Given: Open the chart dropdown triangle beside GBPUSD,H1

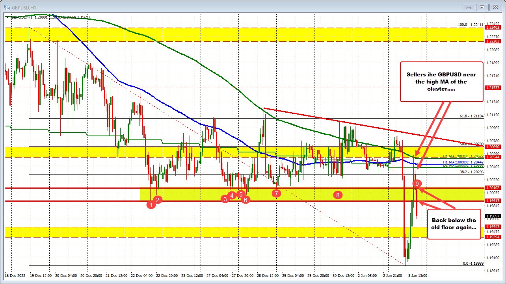Looking at the screenshot, I should [7, 17].
